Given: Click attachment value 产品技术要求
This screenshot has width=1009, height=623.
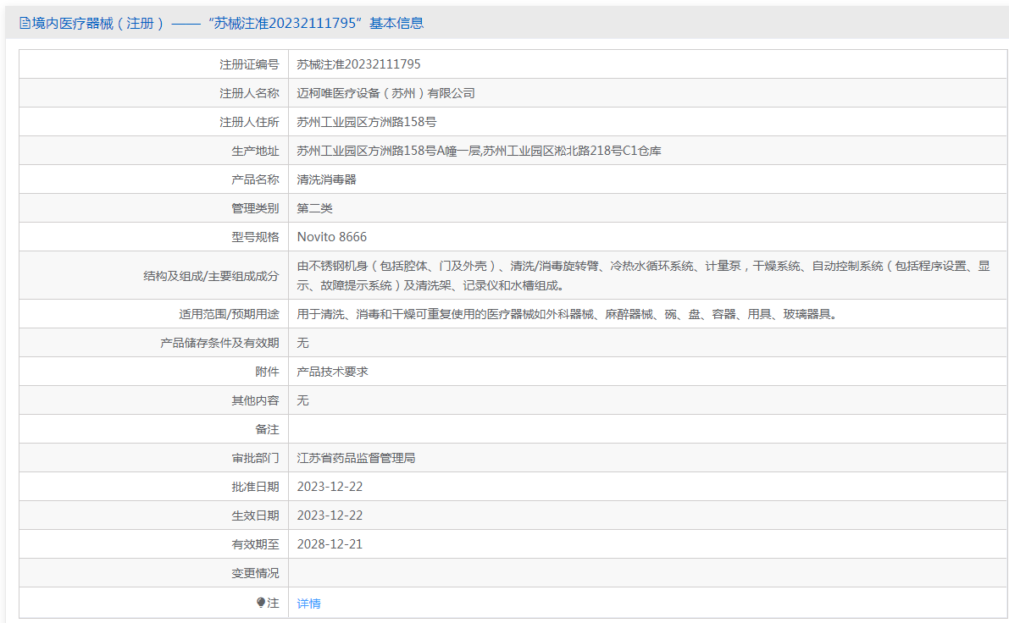Looking at the screenshot, I should (332, 372).
